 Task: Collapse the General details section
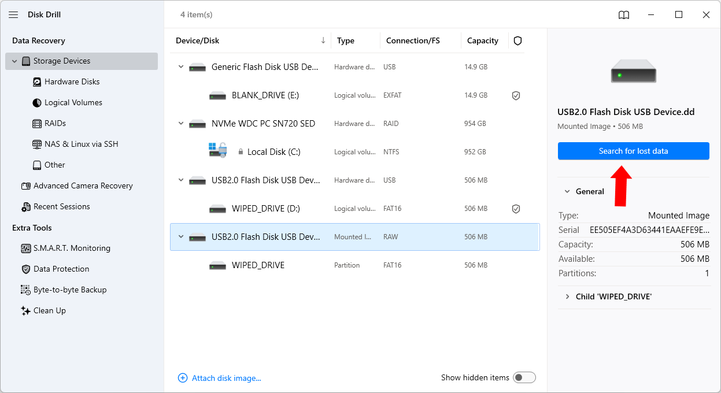(567, 191)
